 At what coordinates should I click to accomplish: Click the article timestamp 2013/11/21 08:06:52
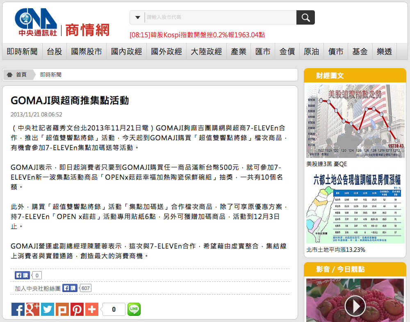tap(36, 114)
